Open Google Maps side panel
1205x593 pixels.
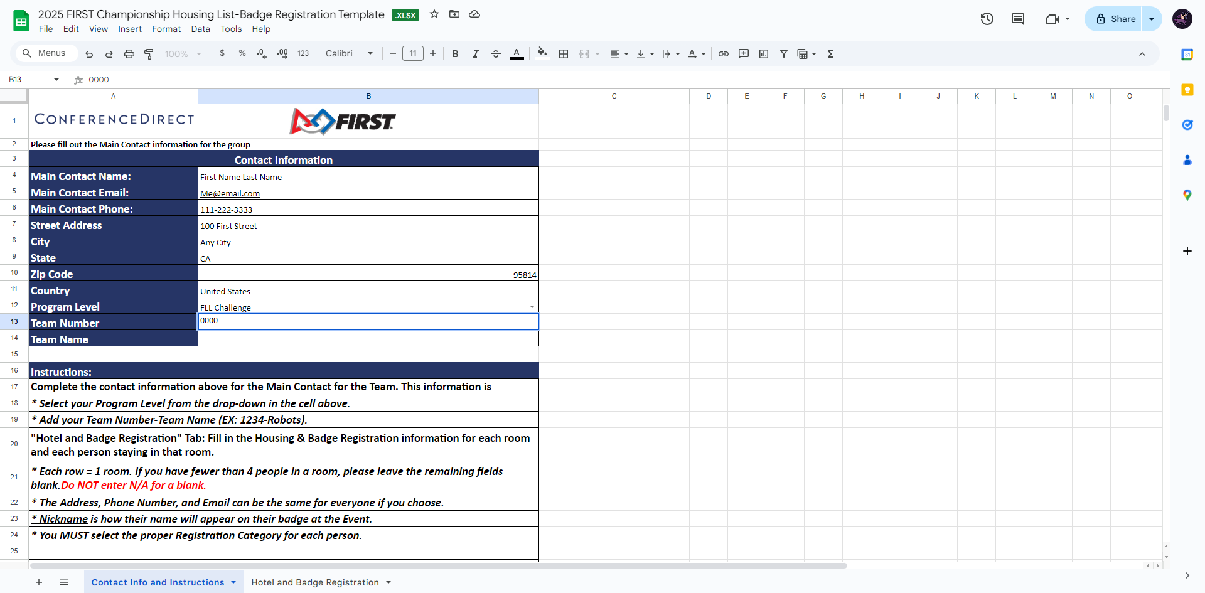click(x=1187, y=195)
